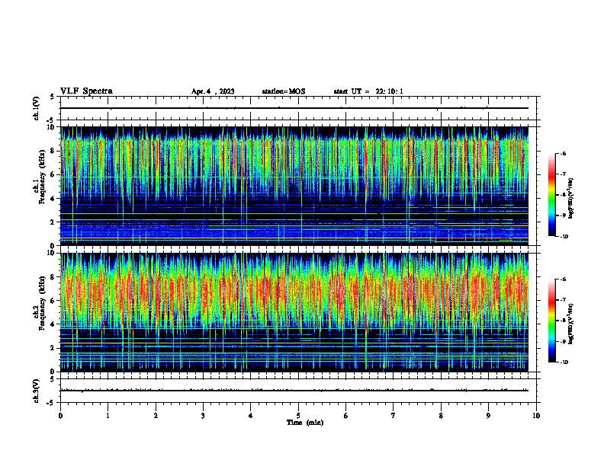Screen dimensions: 604x466
Task: Select the date text "Apr. 4, 2023"
Action: [x=213, y=91]
